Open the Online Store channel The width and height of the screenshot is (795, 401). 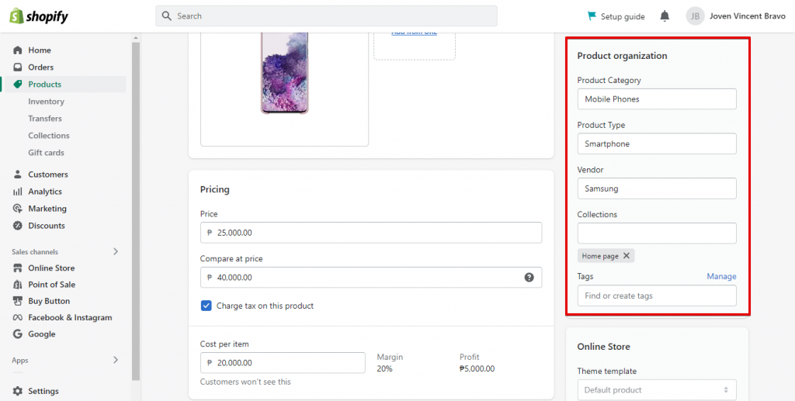(x=51, y=268)
